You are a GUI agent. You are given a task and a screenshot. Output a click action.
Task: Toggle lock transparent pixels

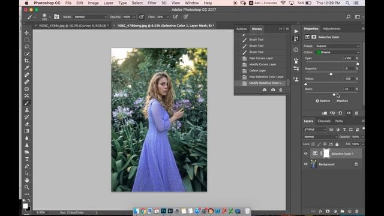[x=313, y=144]
